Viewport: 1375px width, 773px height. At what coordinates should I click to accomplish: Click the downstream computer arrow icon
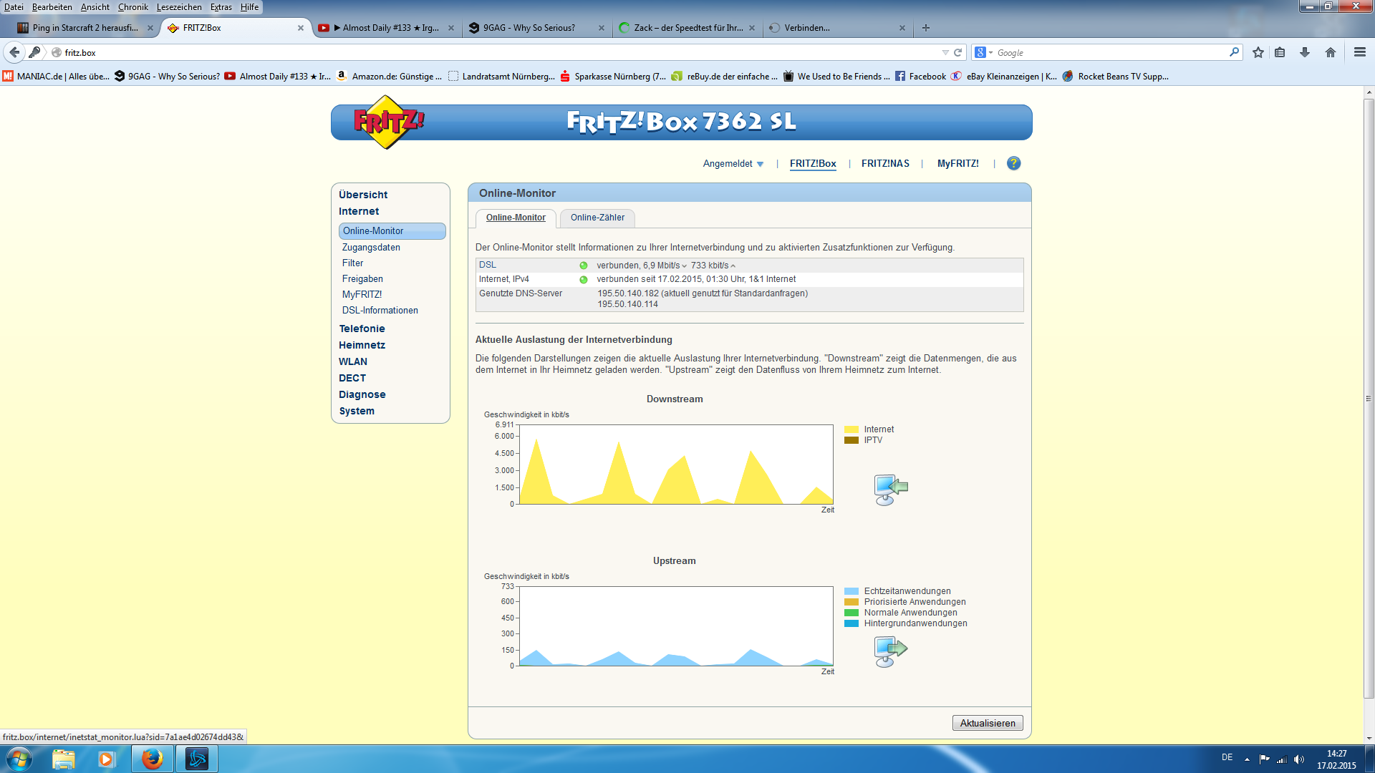(890, 490)
